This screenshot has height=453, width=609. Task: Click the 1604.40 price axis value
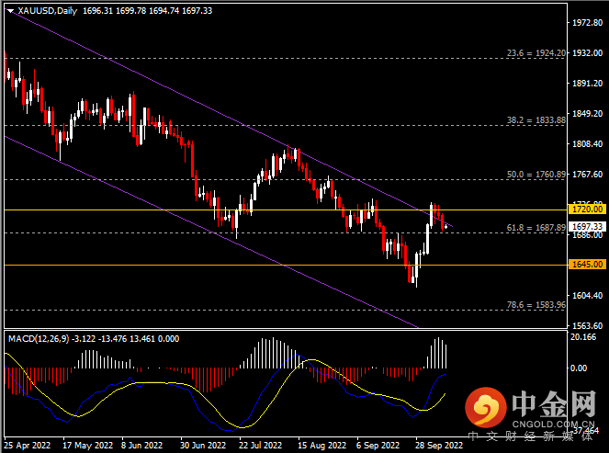588,296
